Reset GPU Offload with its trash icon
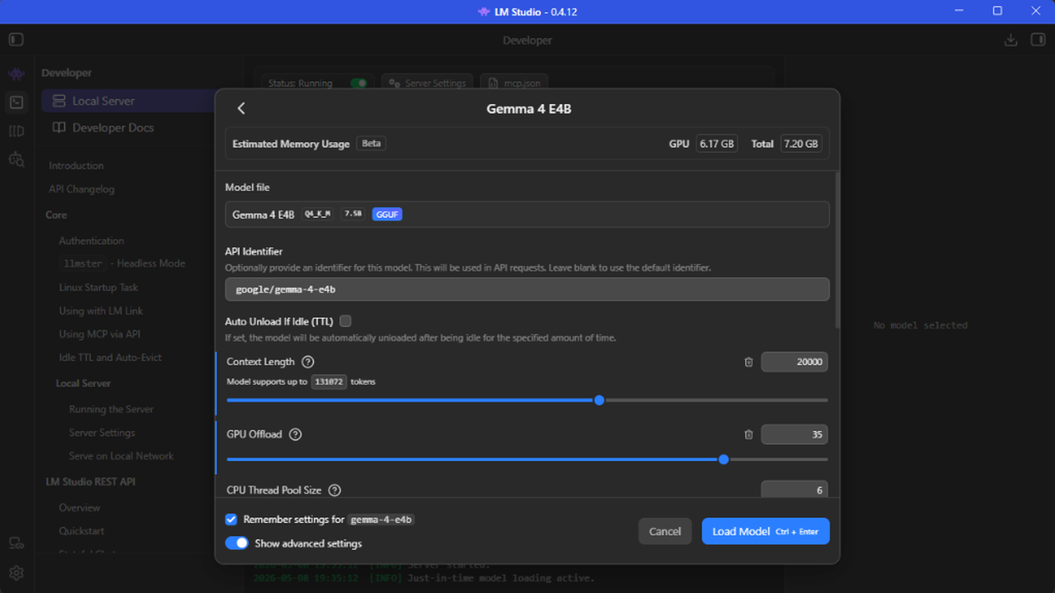 tap(748, 434)
